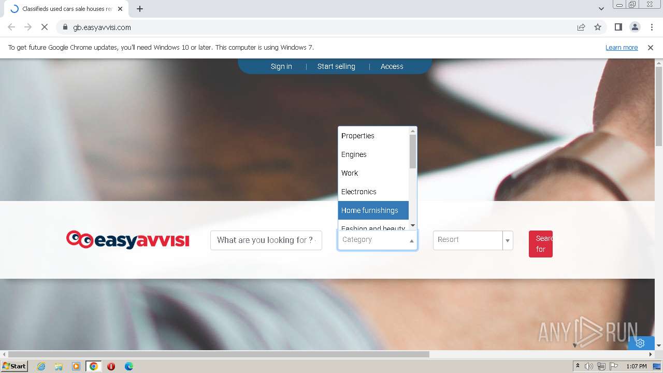Focus the What are you looking for field
Screen dimensions: 663x373
(x=266, y=240)
